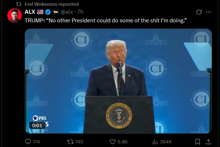Open the Grok explain icon
The height and width of the screenshot is (147, 220).
point(199,12)
